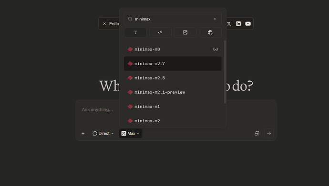Click the glasses icon on minimax-m3

pyautogui.click(x=216, y=49)
